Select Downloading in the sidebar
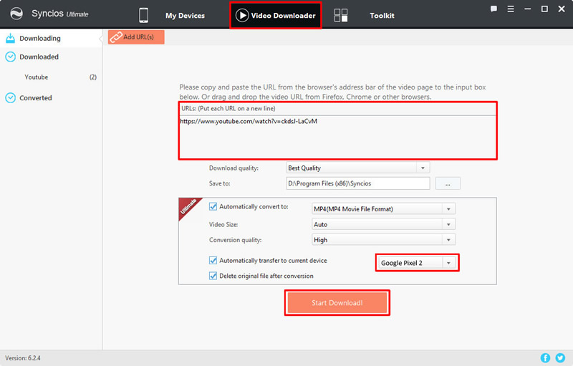The height and width of the screenshot is (366, 573). (x=51, y=38)
